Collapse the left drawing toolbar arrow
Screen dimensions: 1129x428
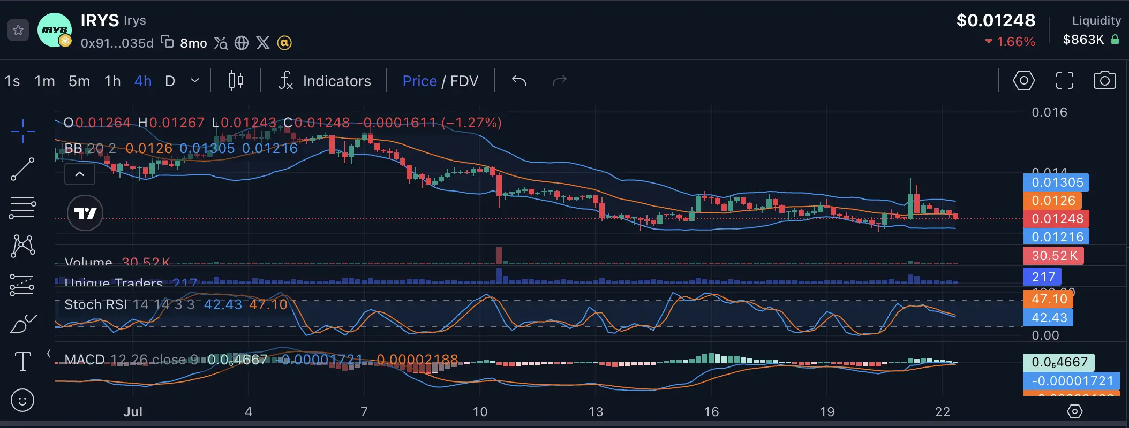click(x=49, y=354)
